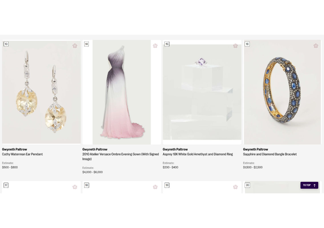Open the sapphire bangle bracelet photo
The width and height of the screenshot is (324, 228).
(x=282, y=92)
